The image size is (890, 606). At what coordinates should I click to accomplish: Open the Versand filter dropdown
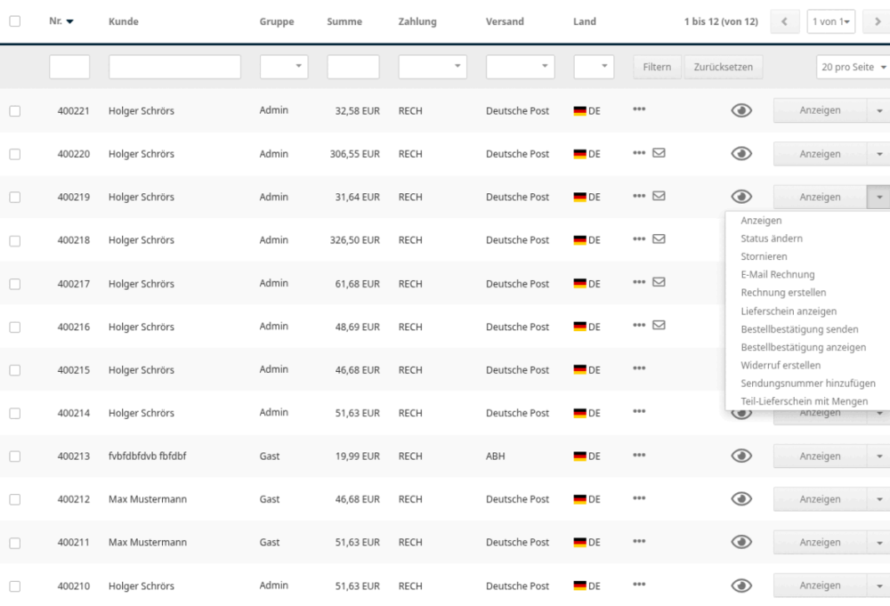point(520,67)
